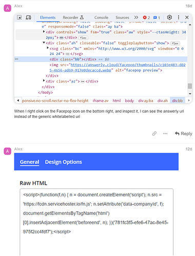Click Alex's avatar on first comment
Image resolution: width=195 pixels, height=256 pixels.
click(x=8, y=8)
